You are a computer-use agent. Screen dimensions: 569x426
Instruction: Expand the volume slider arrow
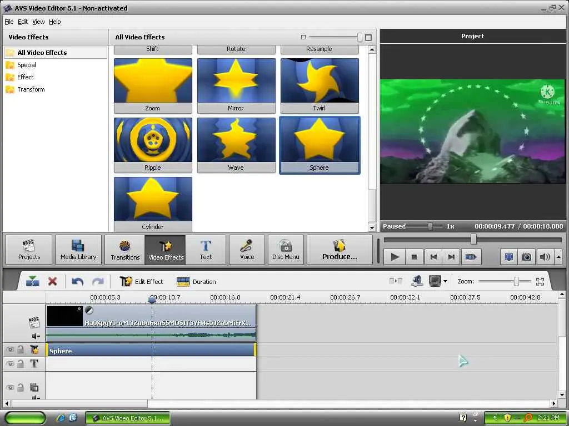[x=559, y=257]
